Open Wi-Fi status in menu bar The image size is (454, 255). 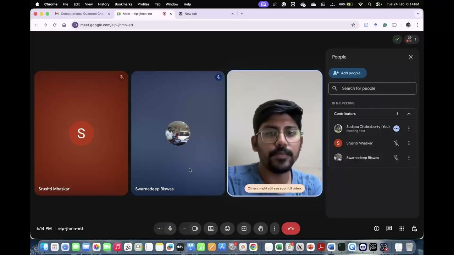point(360,4)
